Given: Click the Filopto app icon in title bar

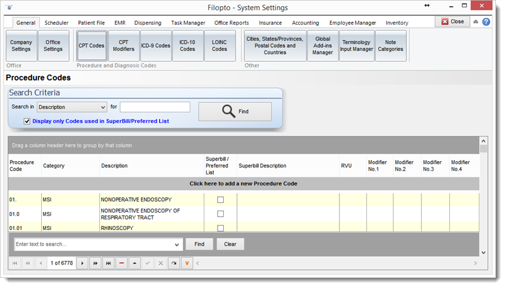Looking at the screenshot, I should (9, 7).
